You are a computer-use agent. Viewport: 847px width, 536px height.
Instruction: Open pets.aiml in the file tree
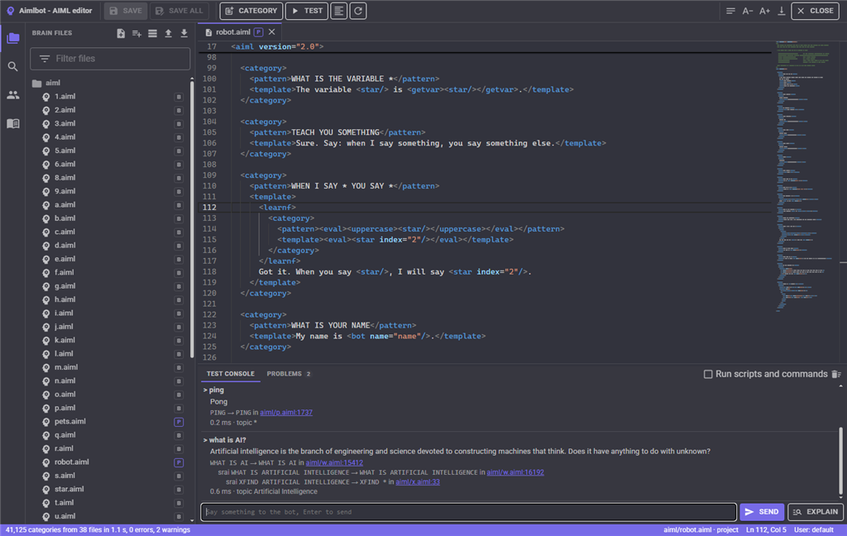pos(69,422)
